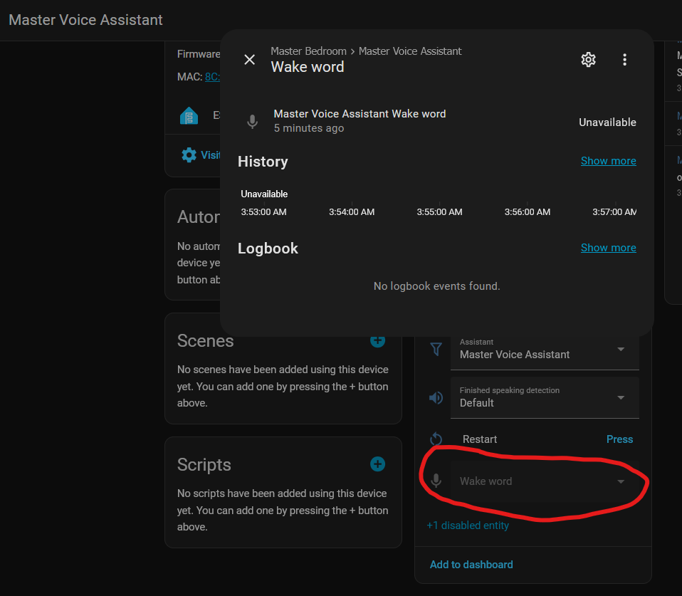The height and width of the screenshot is (596, 682).
Task: Click the MAC address link
Action: point(212,77)
